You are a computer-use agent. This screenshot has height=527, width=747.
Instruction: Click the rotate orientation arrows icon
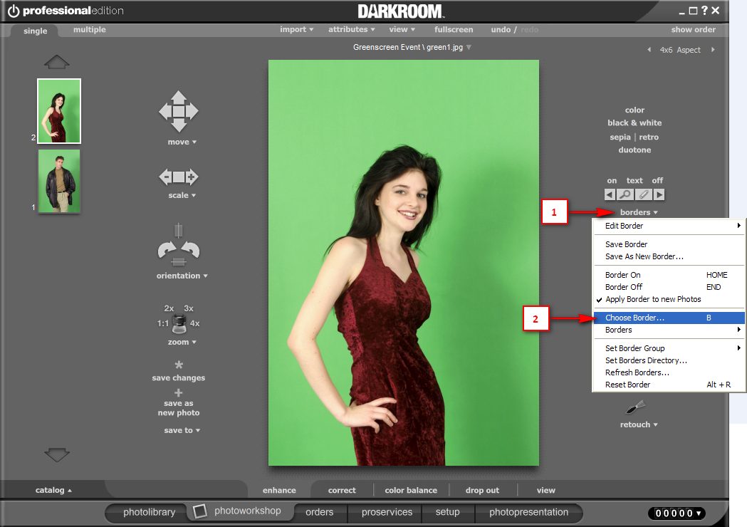(x=179, y=244)
